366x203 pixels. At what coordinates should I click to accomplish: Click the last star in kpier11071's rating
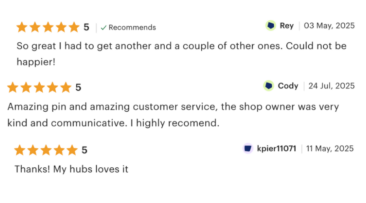coord(72,150)
